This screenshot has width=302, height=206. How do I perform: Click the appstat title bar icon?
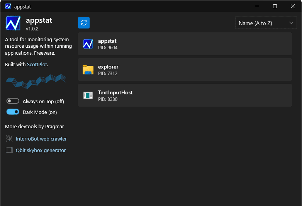pos(8,6)
